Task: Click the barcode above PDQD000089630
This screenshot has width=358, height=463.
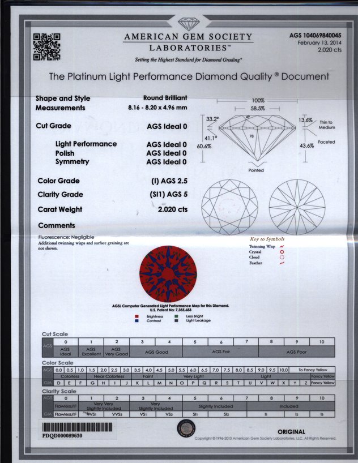Action: (x=79, y=426)
